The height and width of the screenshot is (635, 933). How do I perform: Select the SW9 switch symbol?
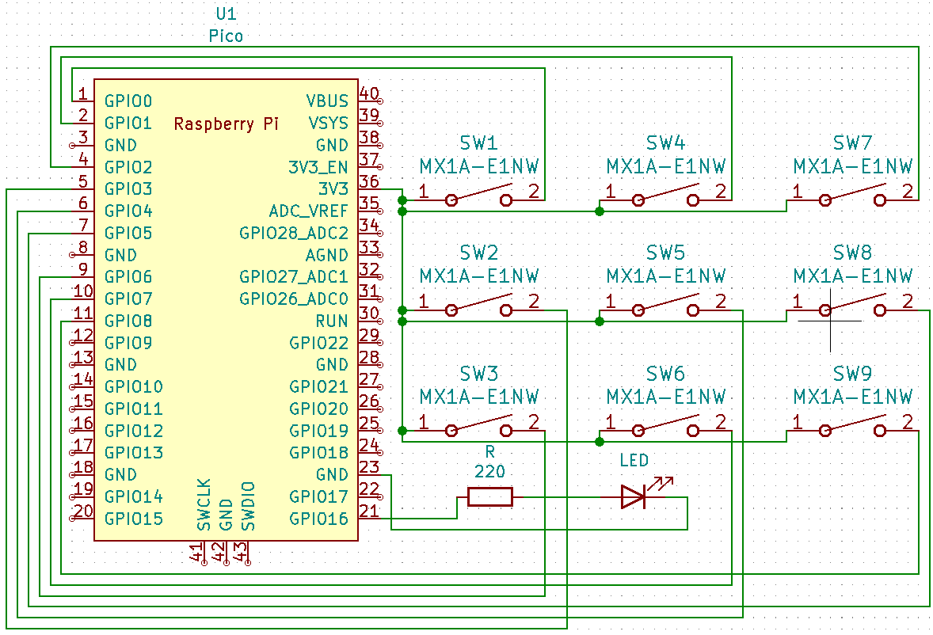pos(852,426)
